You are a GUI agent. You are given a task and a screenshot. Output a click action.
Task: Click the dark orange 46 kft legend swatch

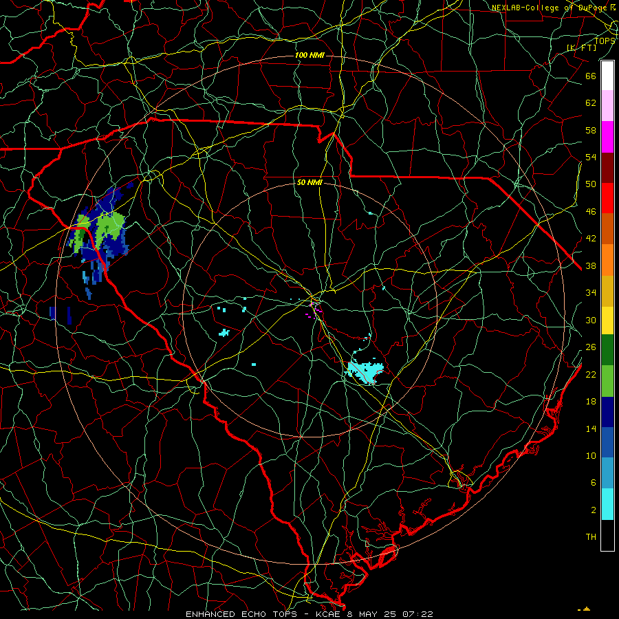(x=607, y=228)
